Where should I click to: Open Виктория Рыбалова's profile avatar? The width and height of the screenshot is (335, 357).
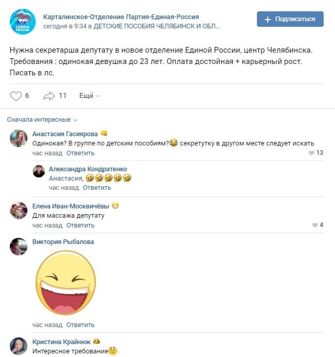pyautogui.click(x=19, y=247)
